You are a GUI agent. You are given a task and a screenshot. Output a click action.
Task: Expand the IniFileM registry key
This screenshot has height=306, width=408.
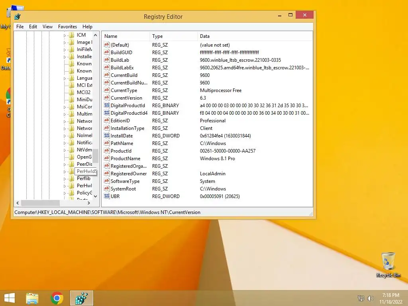65,49
